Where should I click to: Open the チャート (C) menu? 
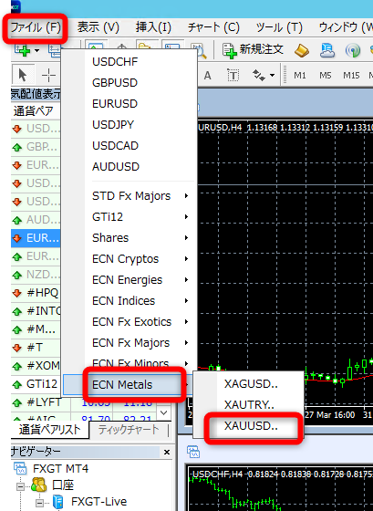pyautogui.click(x=213, y=27)
